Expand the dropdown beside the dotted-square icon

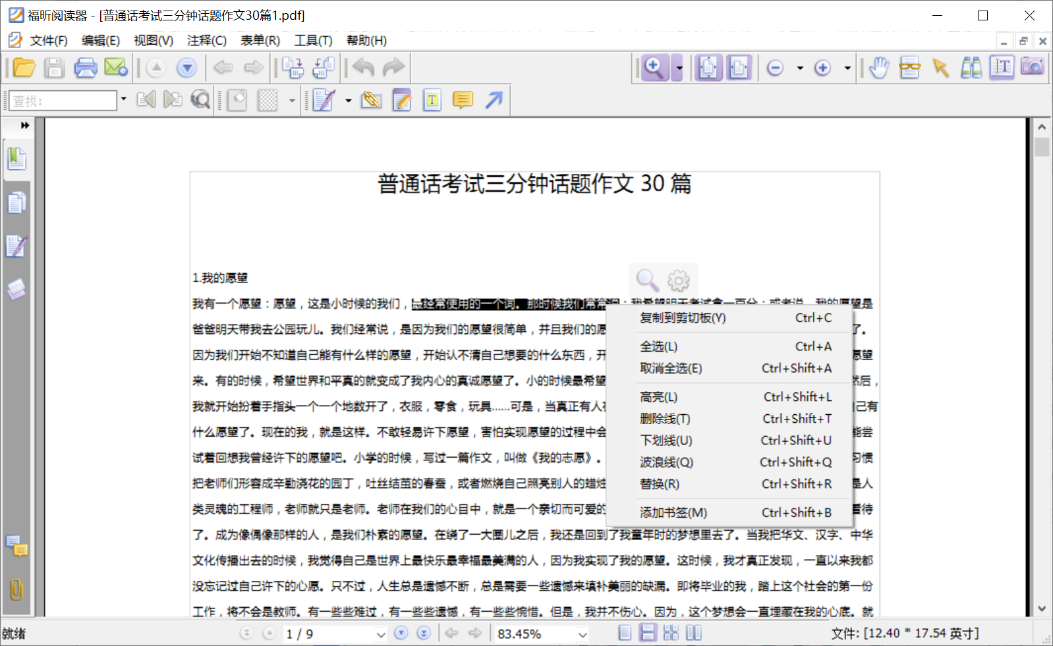click(292, 100)
